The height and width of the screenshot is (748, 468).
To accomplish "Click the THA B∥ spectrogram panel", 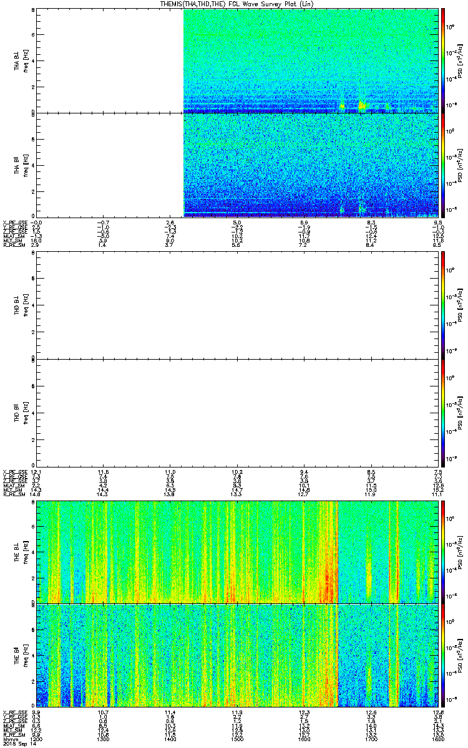I will point(236,165).
